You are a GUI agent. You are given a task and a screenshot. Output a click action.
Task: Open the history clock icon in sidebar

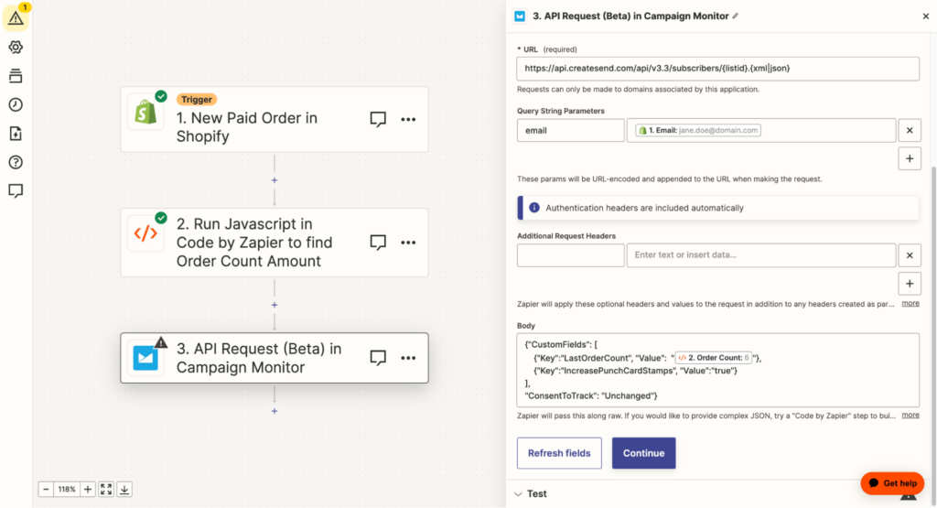16,104
